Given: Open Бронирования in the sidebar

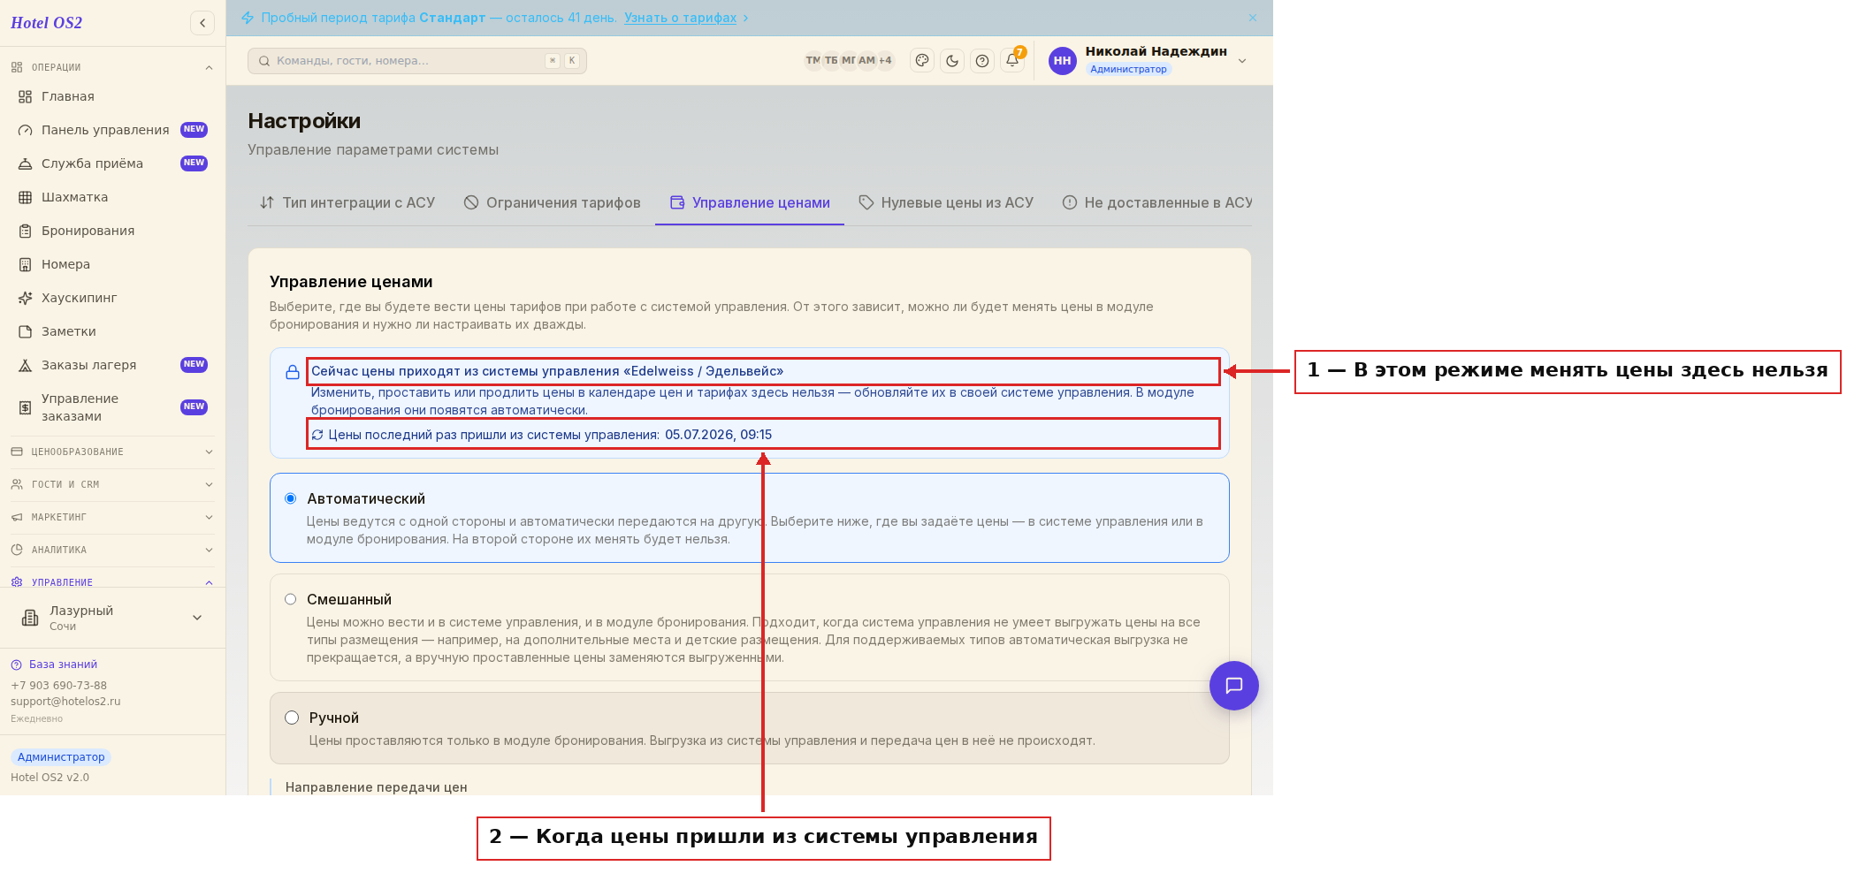Looking at the screenshot, I should tap(112, 231).
